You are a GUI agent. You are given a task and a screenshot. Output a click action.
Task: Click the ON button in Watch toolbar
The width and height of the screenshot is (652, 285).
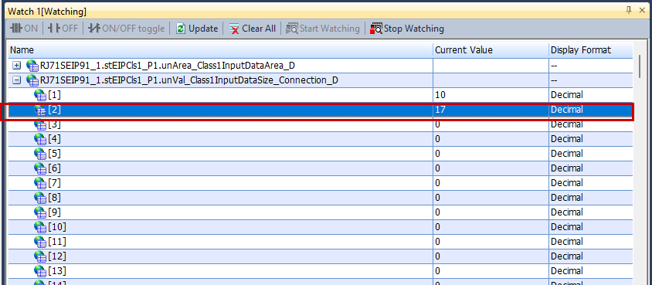click(x=24, y=29)
